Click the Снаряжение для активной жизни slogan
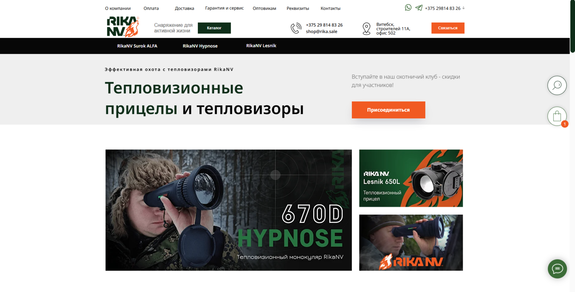 (x=173, y=28)
